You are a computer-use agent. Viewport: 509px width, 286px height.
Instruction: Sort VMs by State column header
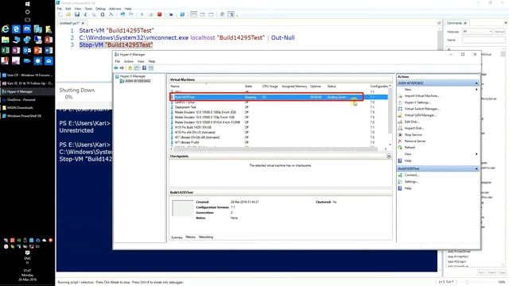click(x=248, y=87)
